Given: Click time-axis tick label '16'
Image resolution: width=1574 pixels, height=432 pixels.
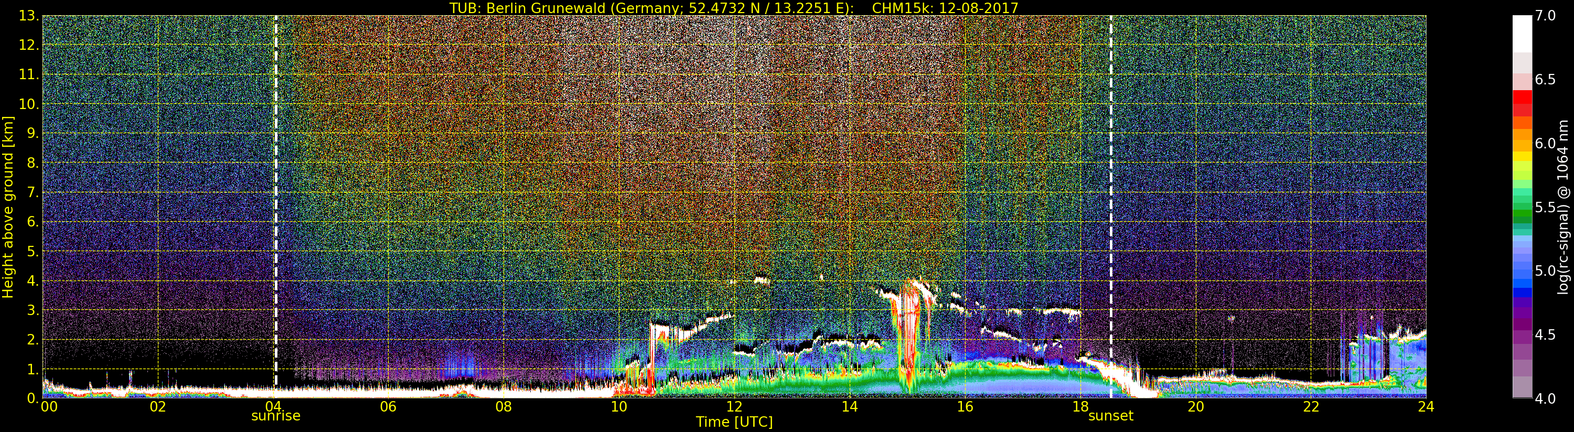Looking at the screenshot, I should click(965, 407).
